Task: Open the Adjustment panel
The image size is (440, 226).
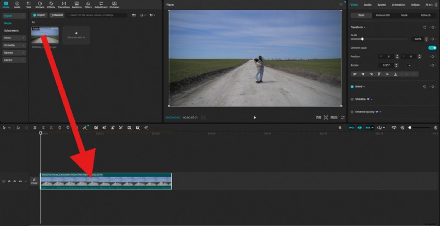Action: 101,4
